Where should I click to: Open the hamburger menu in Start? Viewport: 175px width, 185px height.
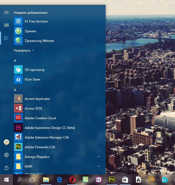[6, 13]
